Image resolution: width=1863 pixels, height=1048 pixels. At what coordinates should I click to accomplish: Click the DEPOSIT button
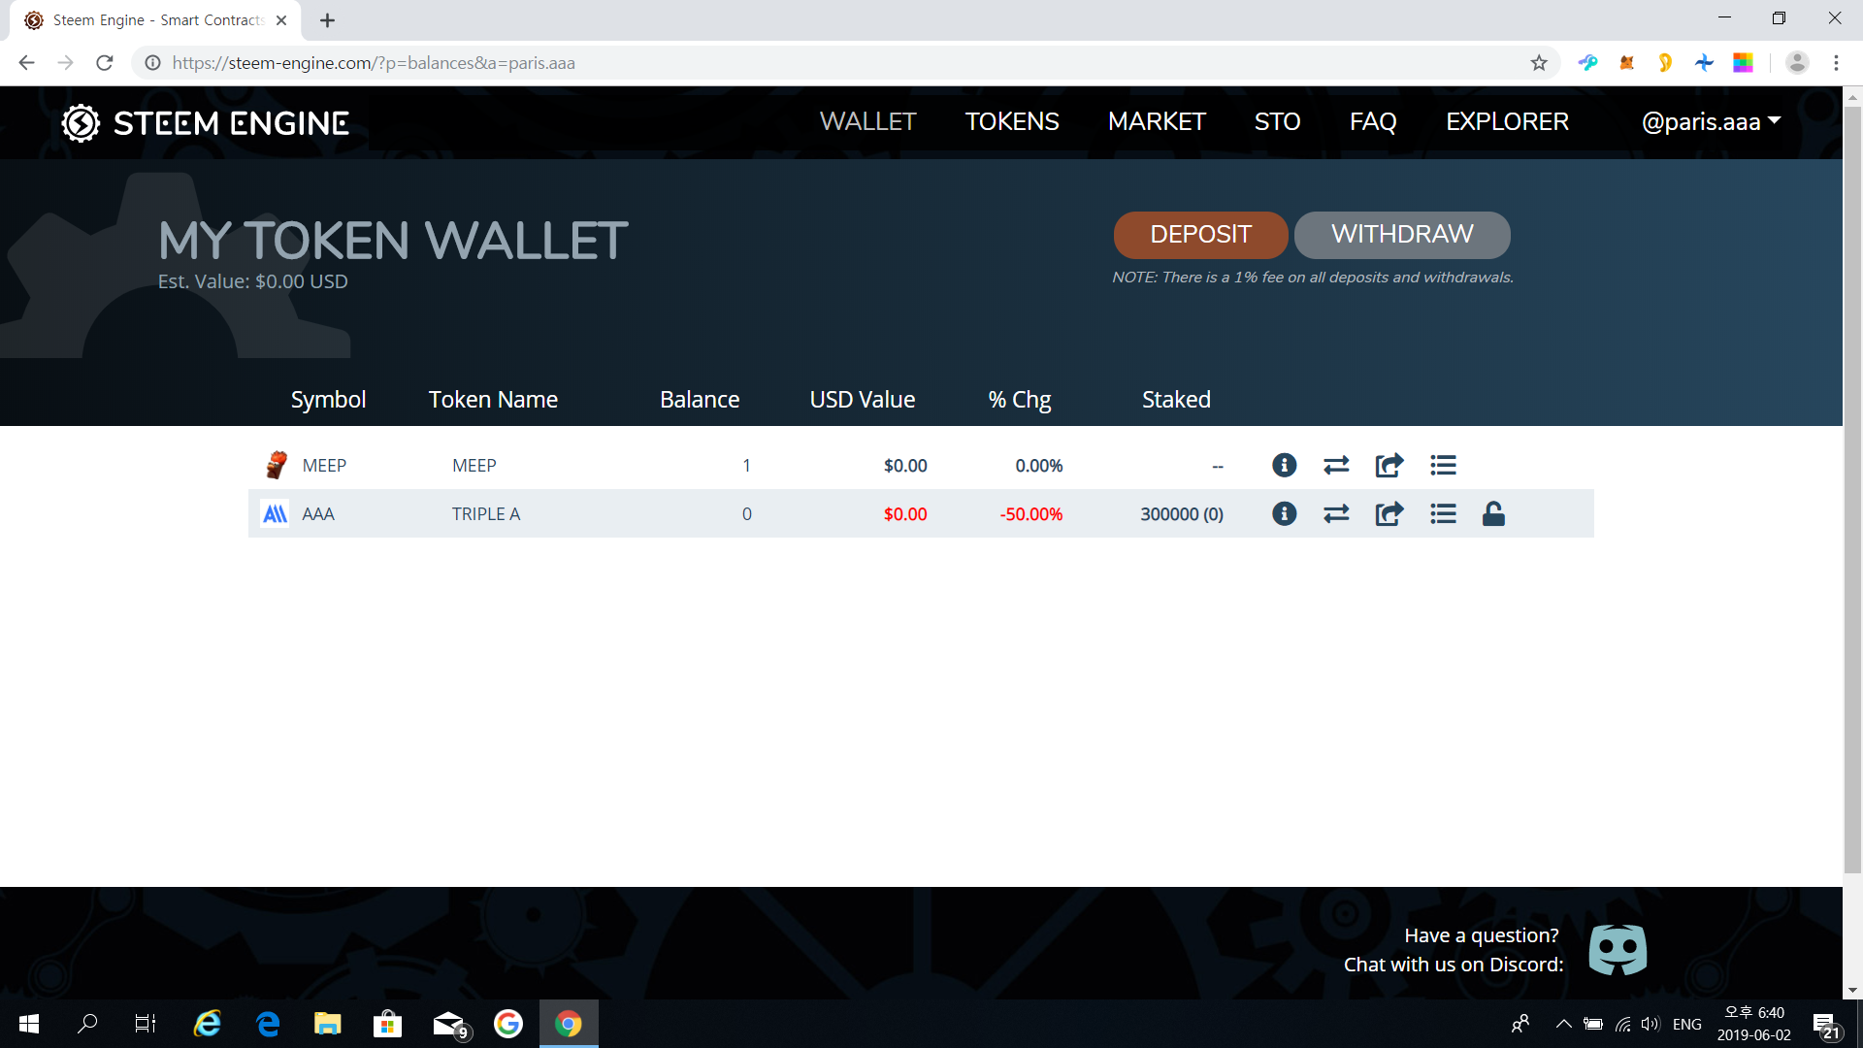coord(1200,235)
